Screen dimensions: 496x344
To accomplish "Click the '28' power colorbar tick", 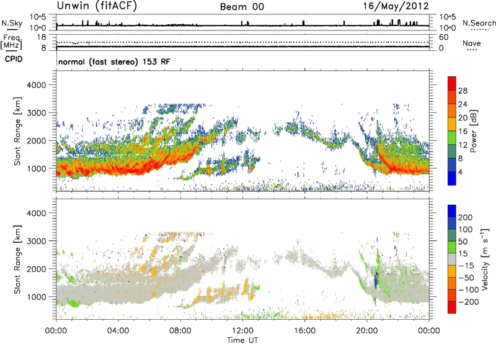I will [x=463, y=91].
